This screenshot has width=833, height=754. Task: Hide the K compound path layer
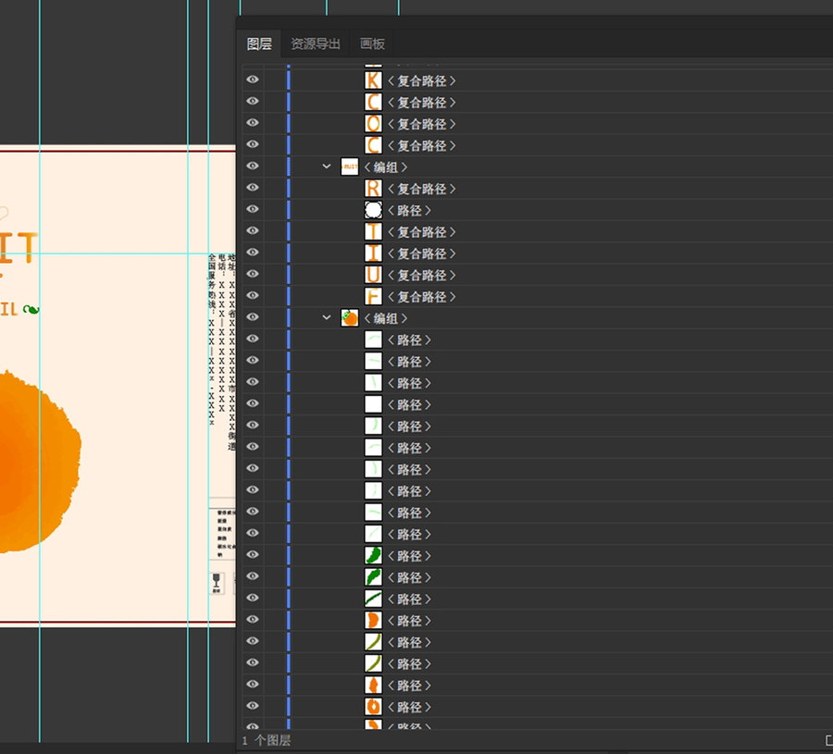[253, 80]
